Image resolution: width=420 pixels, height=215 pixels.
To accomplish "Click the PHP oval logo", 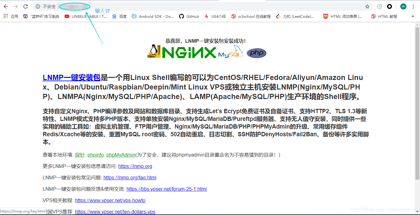I will (x=256, y=53).
